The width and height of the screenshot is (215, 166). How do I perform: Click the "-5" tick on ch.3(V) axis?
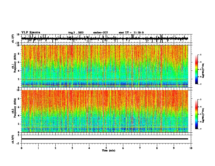[x=18, y=143]
